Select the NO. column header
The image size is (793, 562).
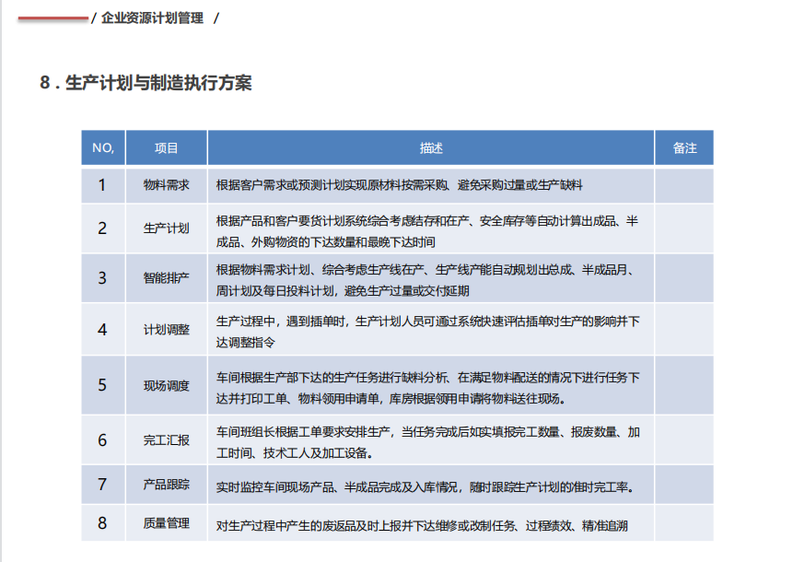pos(103,148)
